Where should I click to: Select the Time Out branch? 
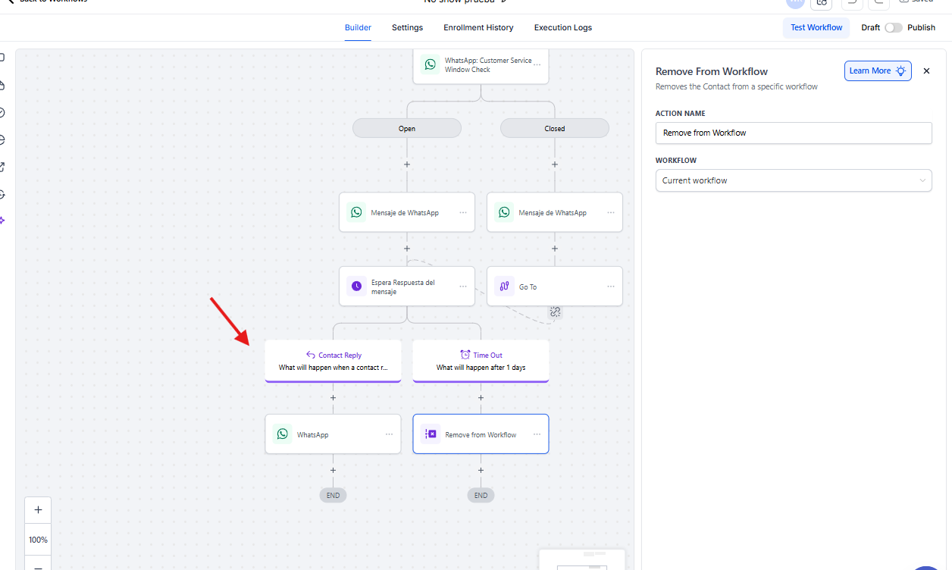[x=481, y=361]
